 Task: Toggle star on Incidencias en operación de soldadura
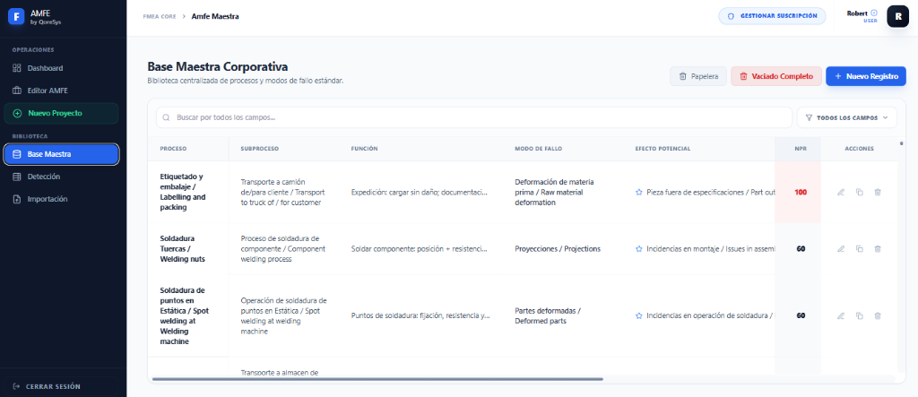(x=638, y=315)
